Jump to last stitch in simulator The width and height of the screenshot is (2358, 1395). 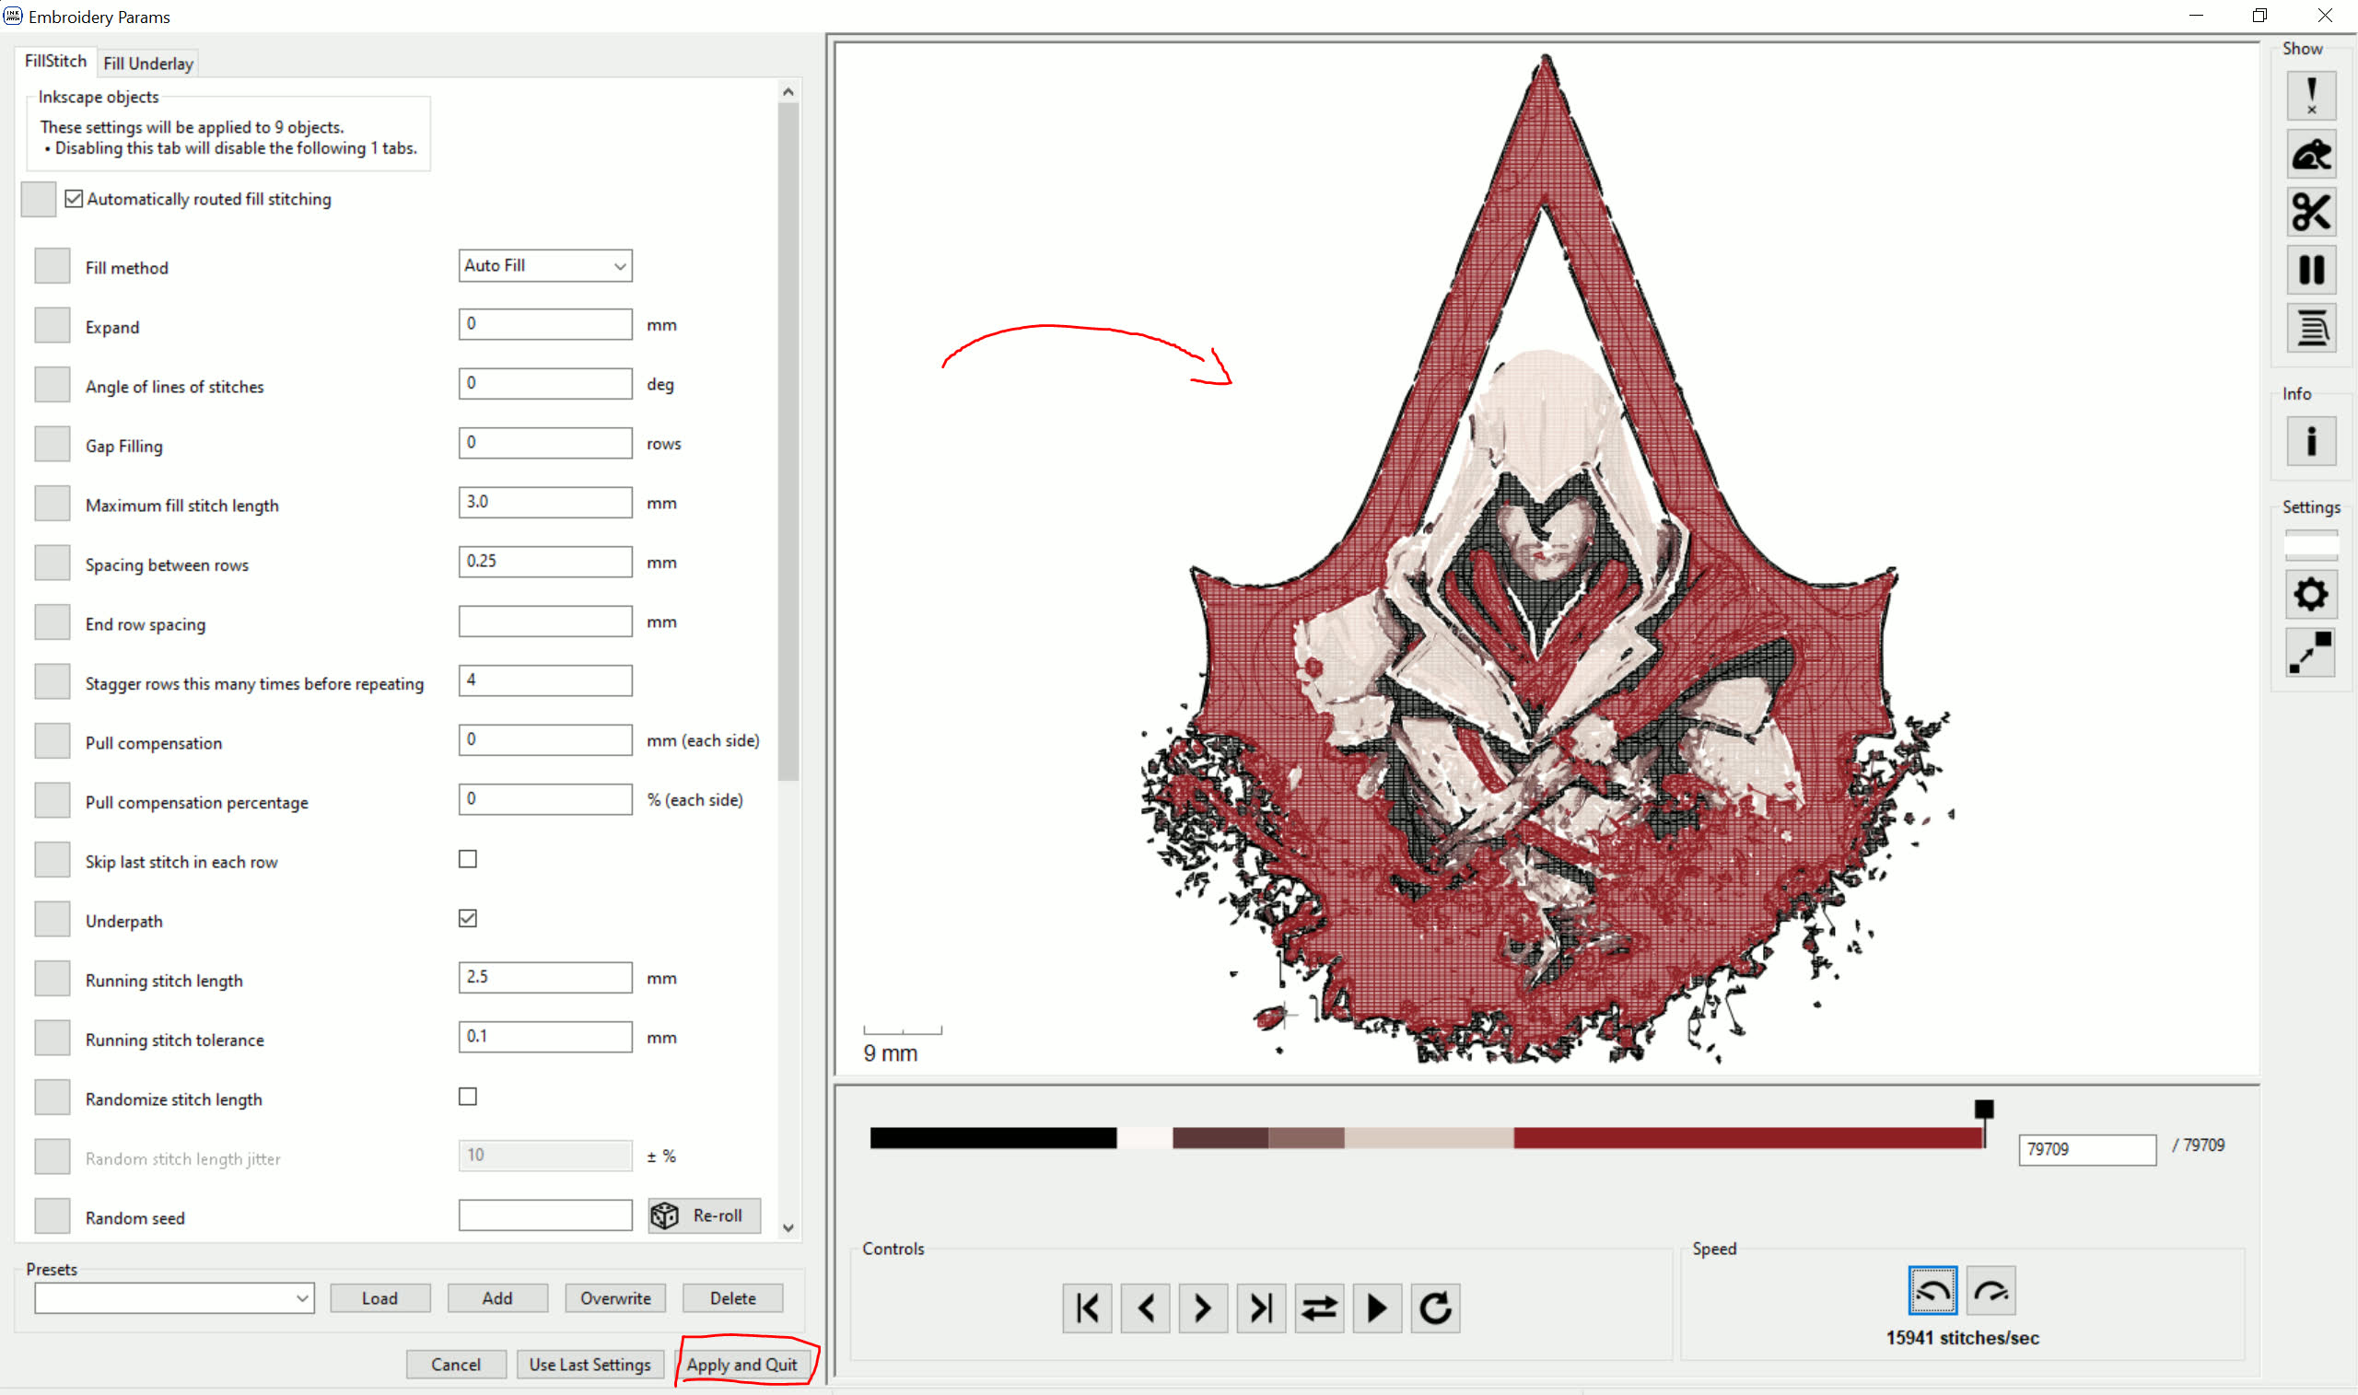coord(1262,1308)
